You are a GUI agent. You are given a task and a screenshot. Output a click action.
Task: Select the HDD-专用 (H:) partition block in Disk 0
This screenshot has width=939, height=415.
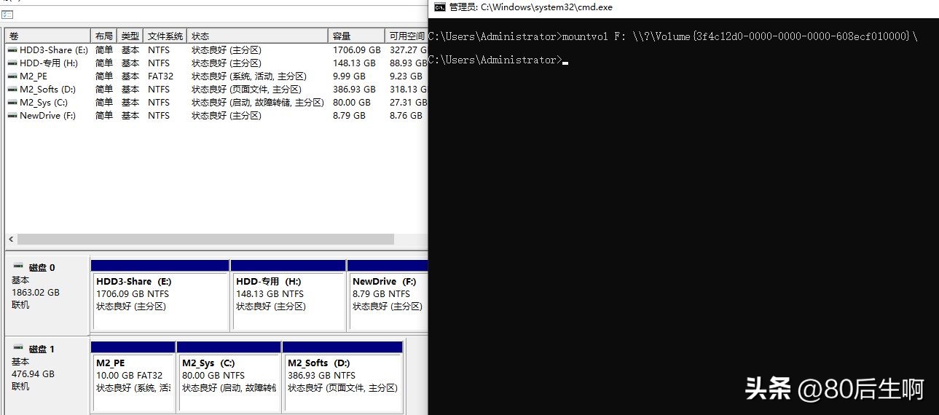(x=288, y=295)
